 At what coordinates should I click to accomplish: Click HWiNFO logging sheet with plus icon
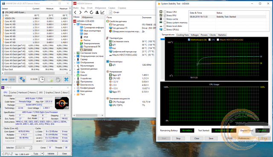click(x=50, y=79)
